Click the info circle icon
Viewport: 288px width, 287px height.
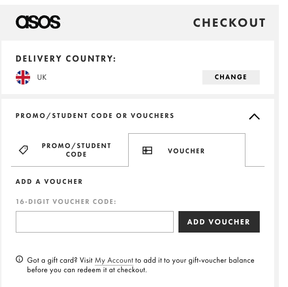click(20, 259)
